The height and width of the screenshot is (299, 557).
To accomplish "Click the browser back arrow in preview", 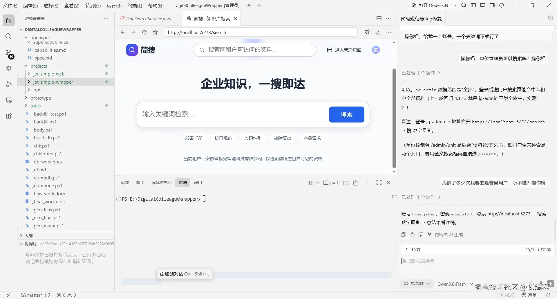I will [x=122, y=32].
